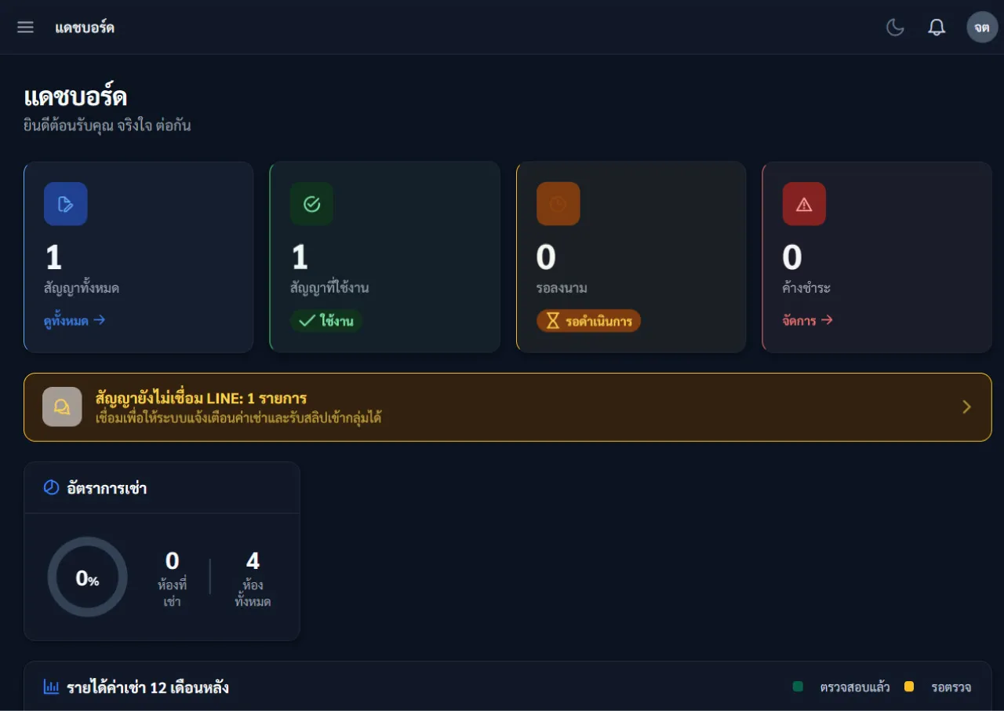Open the hamburger navigation menu
The image size is (1004, 711).
point(25,27)
